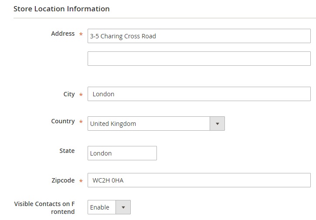Focus the first Address line field
Viewport: 316px width, 220px height.
tap(199, 36)
